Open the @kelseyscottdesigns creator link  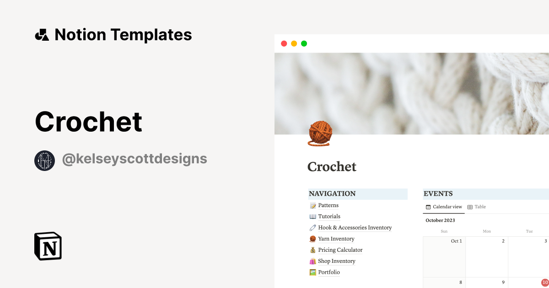click(x=135, y=159)
